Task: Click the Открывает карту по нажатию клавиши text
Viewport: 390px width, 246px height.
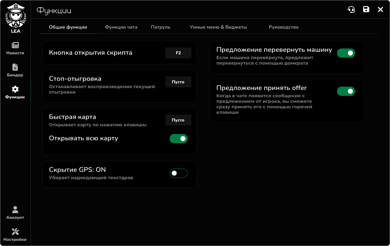Action: (x=98, y=125)
